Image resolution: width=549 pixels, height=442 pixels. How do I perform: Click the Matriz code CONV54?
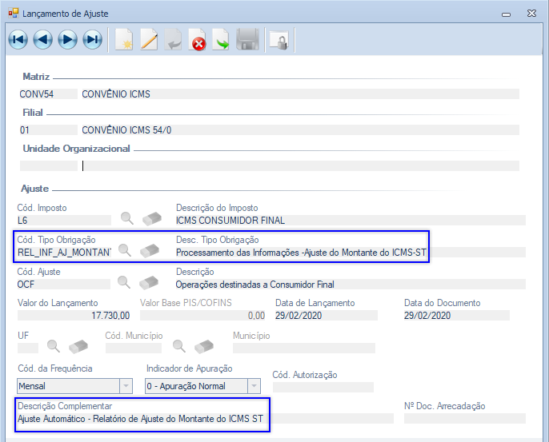[37, 94]
